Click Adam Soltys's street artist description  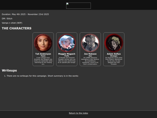(114, 61)
